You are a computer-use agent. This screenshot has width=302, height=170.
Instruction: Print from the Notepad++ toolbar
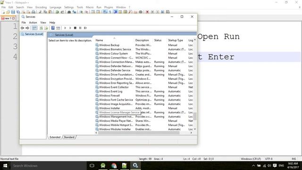pos(34,12)
